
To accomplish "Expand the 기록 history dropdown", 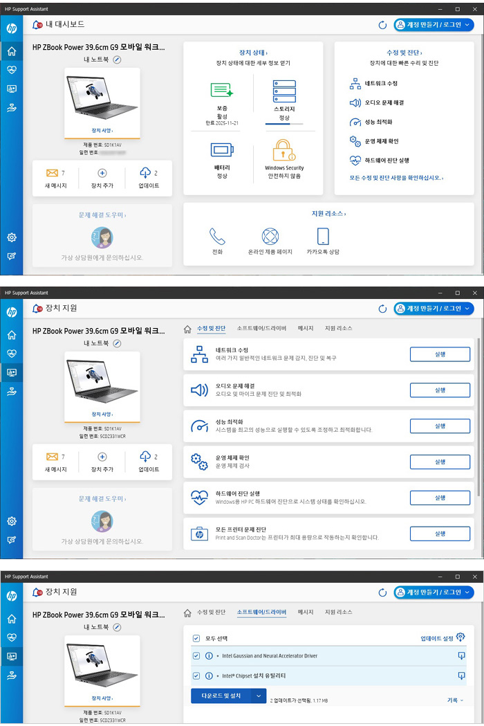I will pyautogui.click(x=456, y=700).
